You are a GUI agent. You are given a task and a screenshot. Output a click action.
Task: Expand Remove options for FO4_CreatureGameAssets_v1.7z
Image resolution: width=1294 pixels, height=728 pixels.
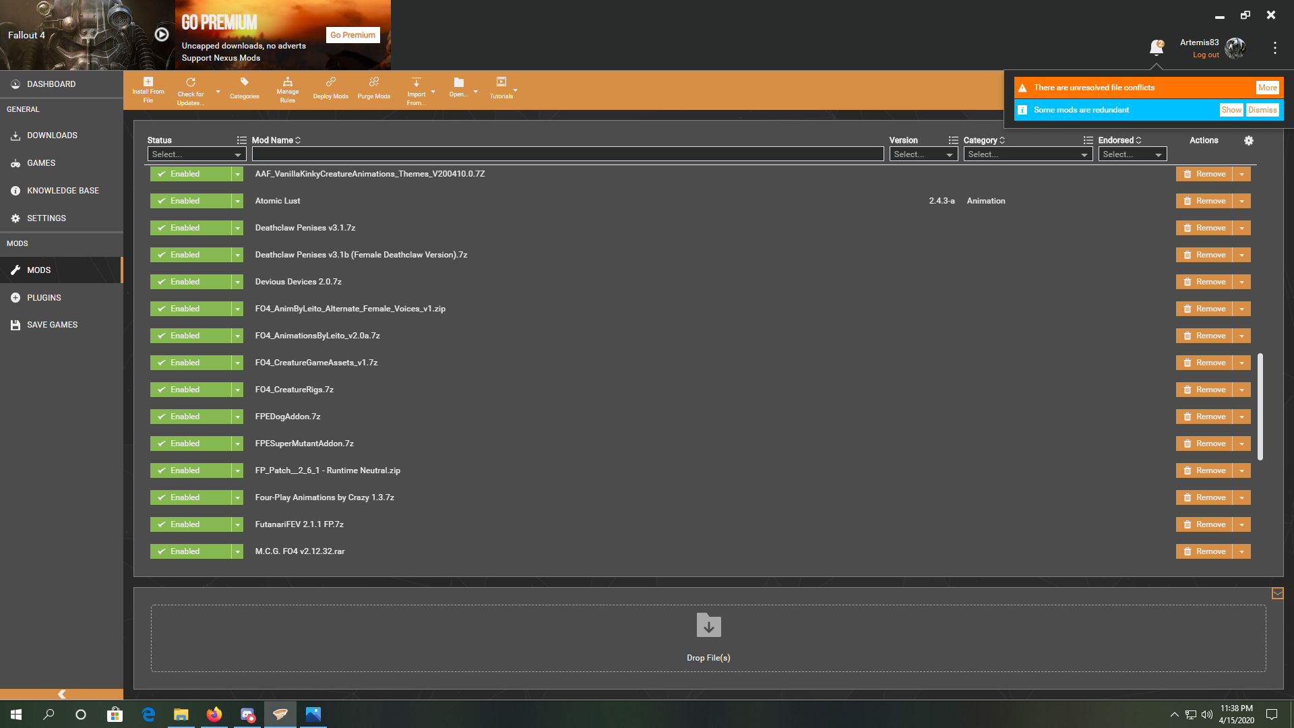(1241, 363)
